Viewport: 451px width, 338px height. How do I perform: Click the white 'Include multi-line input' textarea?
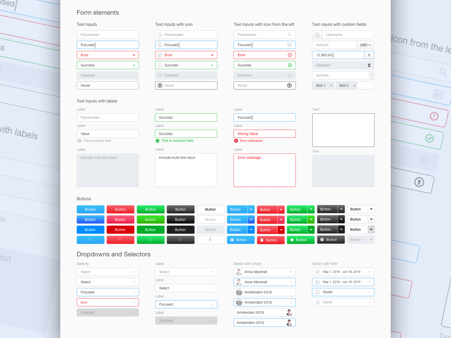pyautogui.click(x=186, y=170)
